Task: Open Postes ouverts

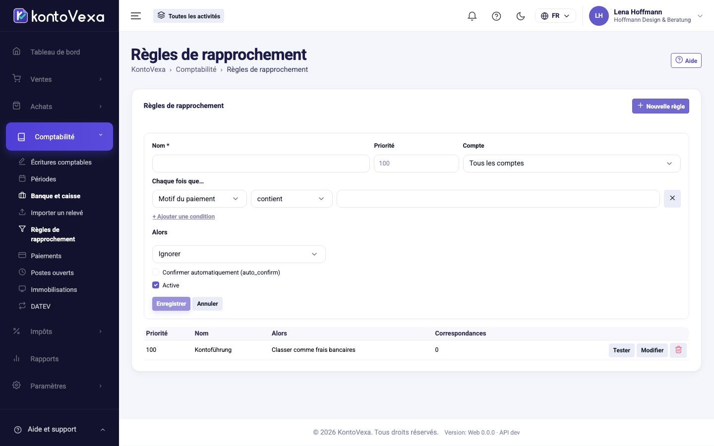Action: (x=52, y=273)
